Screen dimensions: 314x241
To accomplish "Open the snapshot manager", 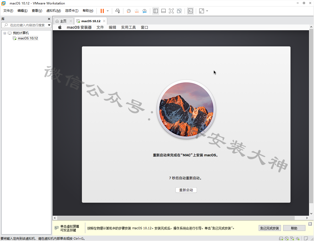I will [144, 11].
